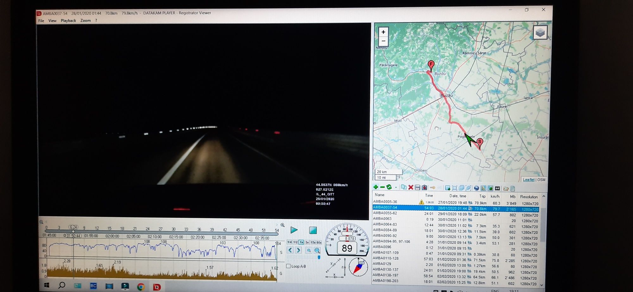This screenshot has width=633, height=292.
Task: Set playback speed to 1/2
Action: [x=295, y=242]
